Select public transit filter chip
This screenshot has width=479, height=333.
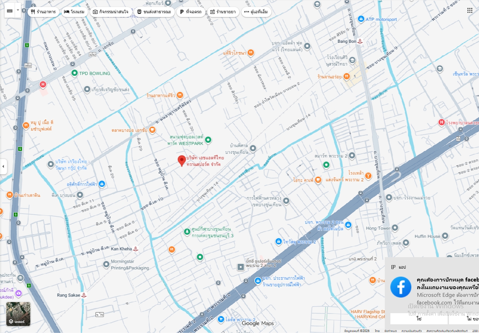[x=154, y=12]
